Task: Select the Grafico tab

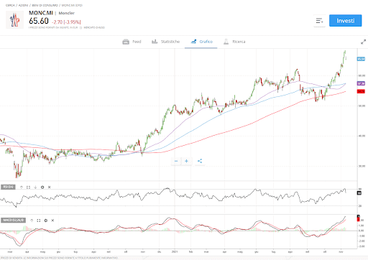Action: coord(201,42)
